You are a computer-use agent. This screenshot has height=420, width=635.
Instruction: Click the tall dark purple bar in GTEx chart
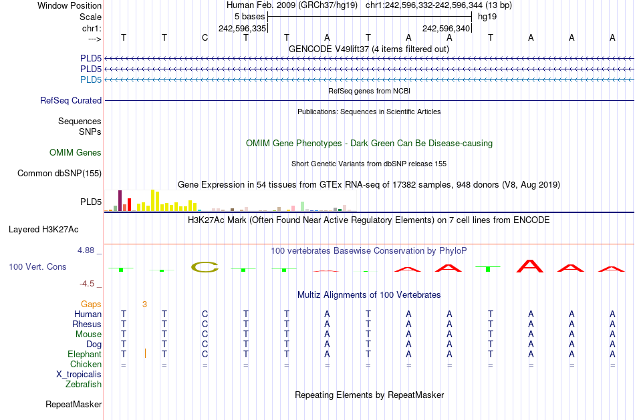coord(120,201)
